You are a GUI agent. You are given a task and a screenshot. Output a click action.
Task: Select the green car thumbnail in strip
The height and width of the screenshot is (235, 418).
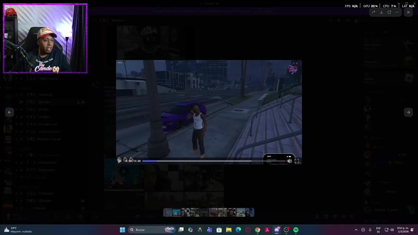pyautogui.click(x=241, y=212)
